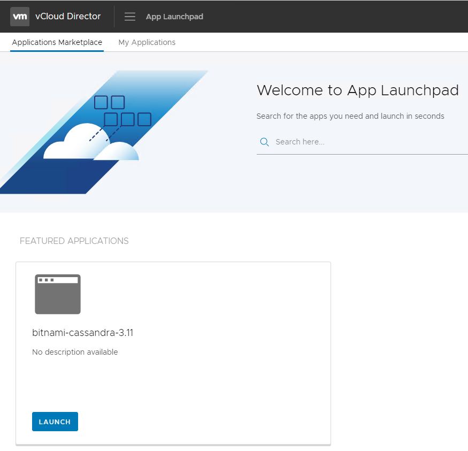Click the vCloud Director title text
The image size is (468, 451).
(68, 17)
